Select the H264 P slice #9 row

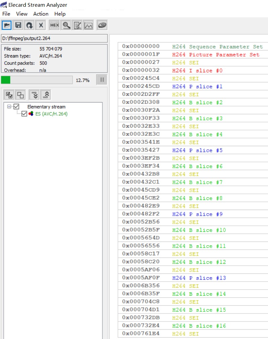coord(193,214)
